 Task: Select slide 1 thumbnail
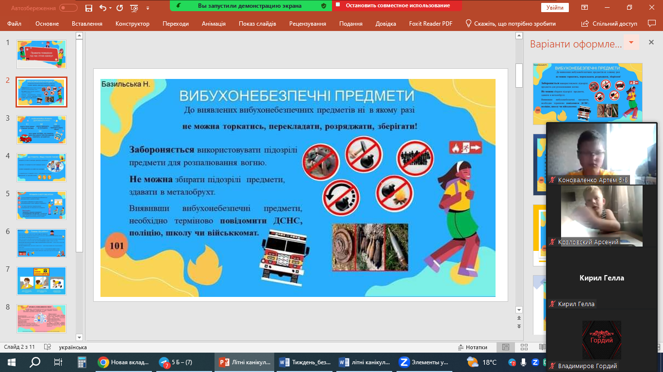coord(42,54)
